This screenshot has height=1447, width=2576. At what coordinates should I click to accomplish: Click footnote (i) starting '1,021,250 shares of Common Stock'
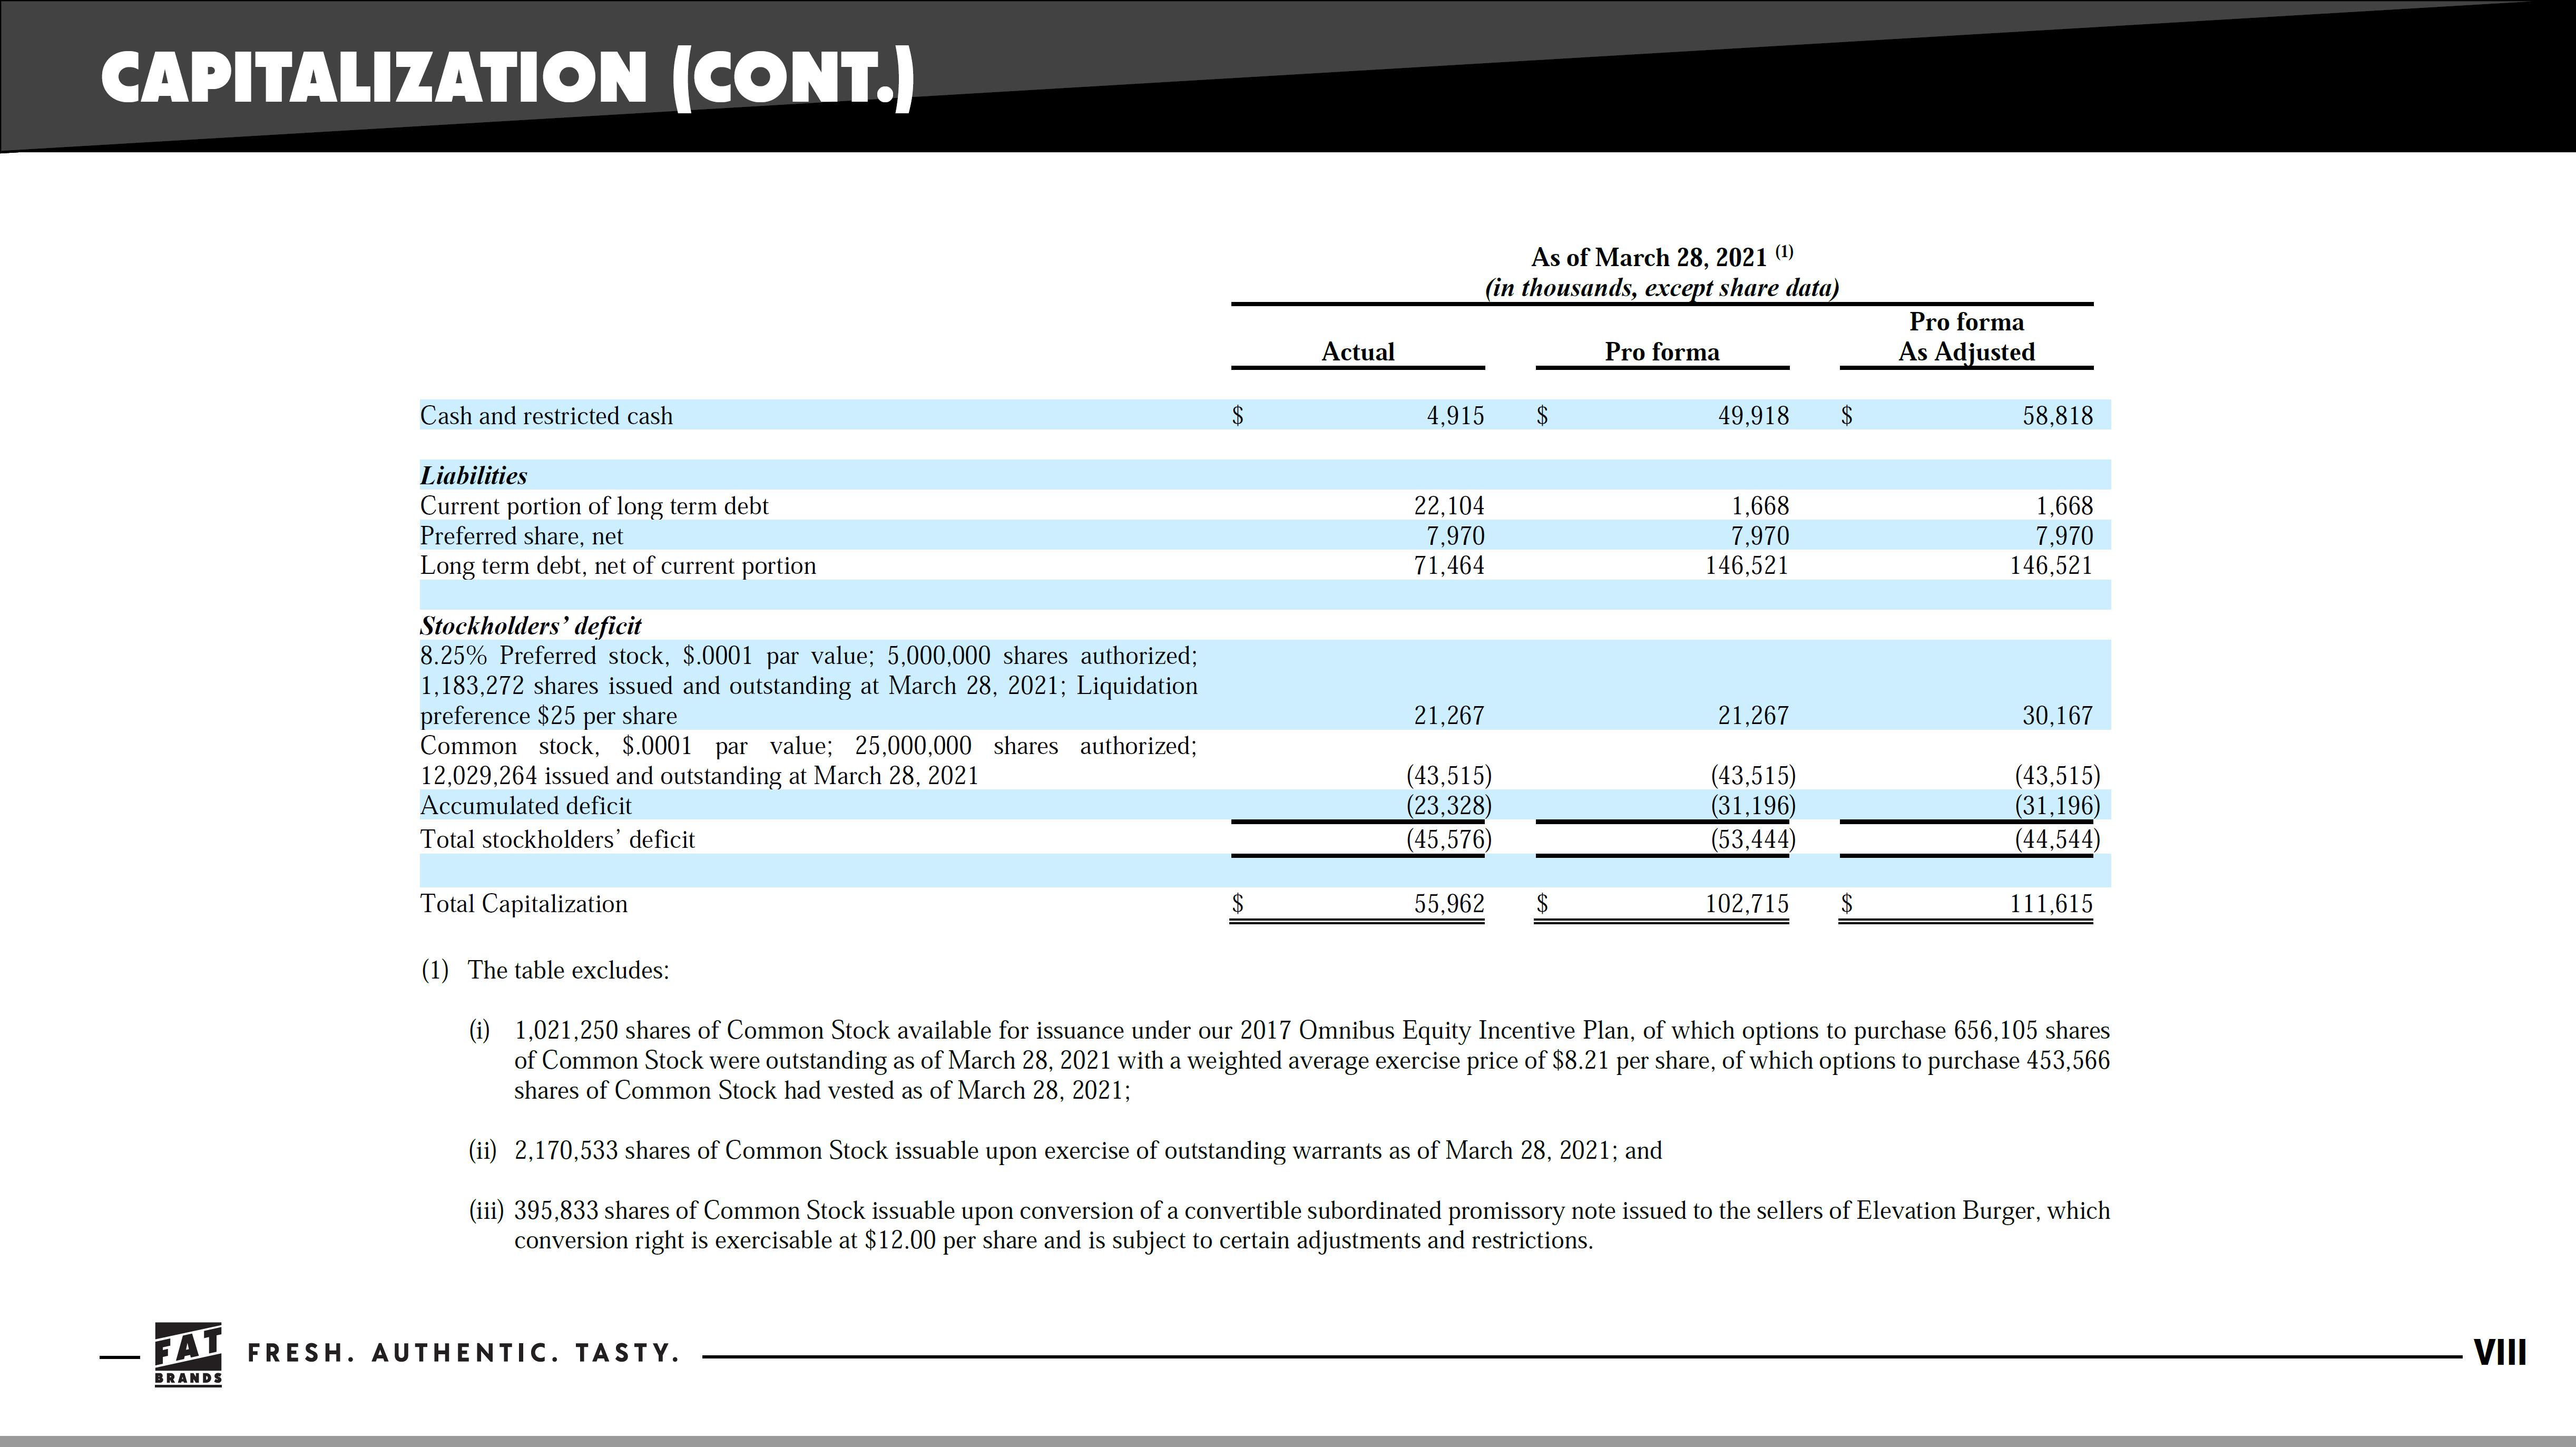coord(1312,1060)
